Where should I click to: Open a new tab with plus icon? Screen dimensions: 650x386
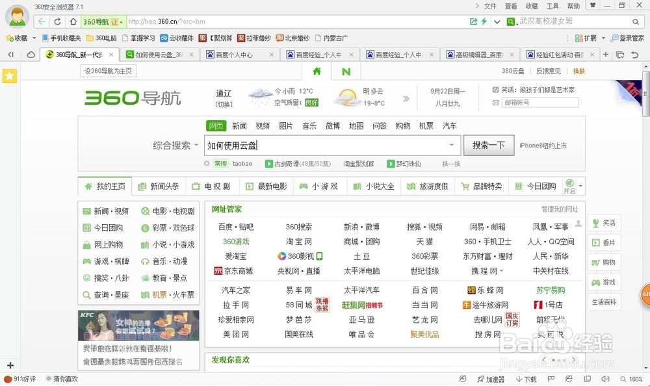coord(606,55)
